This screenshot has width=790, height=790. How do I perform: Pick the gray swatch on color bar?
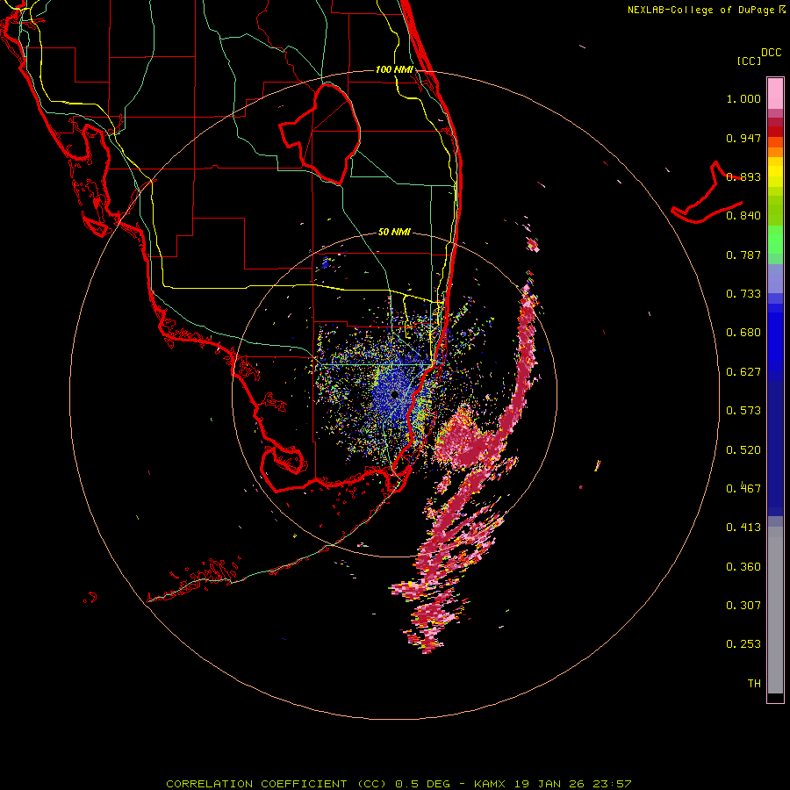tap(775, 610)
